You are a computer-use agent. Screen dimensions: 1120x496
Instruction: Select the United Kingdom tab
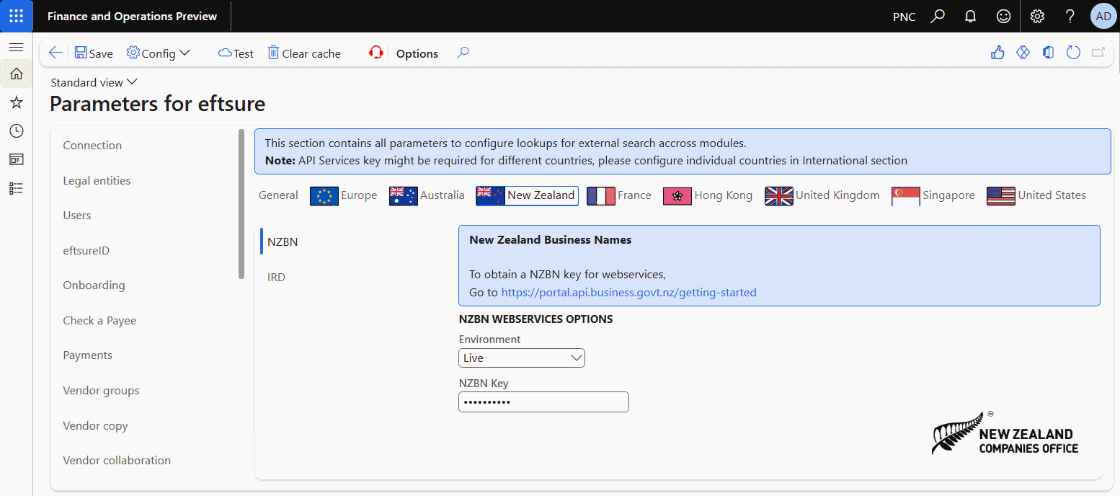(822, 195)
